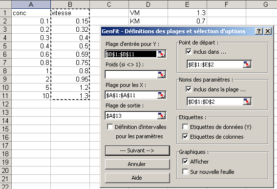The height and width of the screenshot is (189, 277).
Task: Click the Annuler button
Action: point(137,164)
